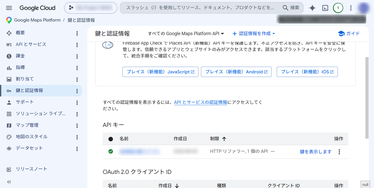Image resolution: width=374 pixels, height=188 pixels.
Task: Select 指標 in the sidebar
Action: point(20,67)
